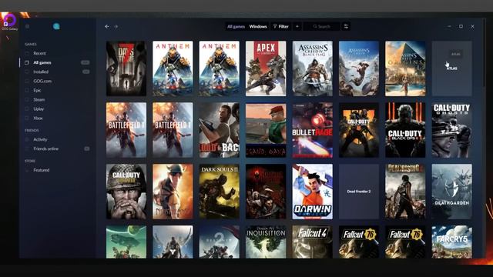Open the Assassin's Creed Origins cover
This screenshot has height=277, width=493.
pyautogui.click(x=405, y=68)
